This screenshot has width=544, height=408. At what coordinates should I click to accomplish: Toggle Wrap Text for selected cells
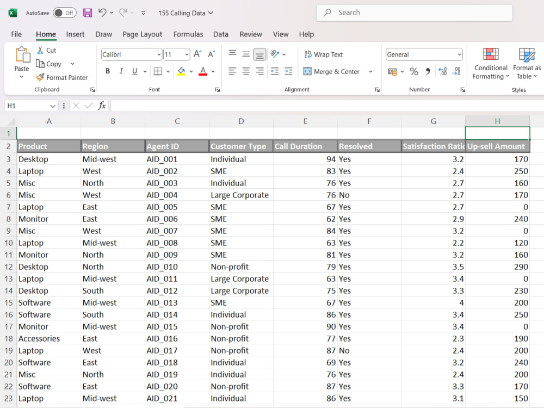click(323, 54)
